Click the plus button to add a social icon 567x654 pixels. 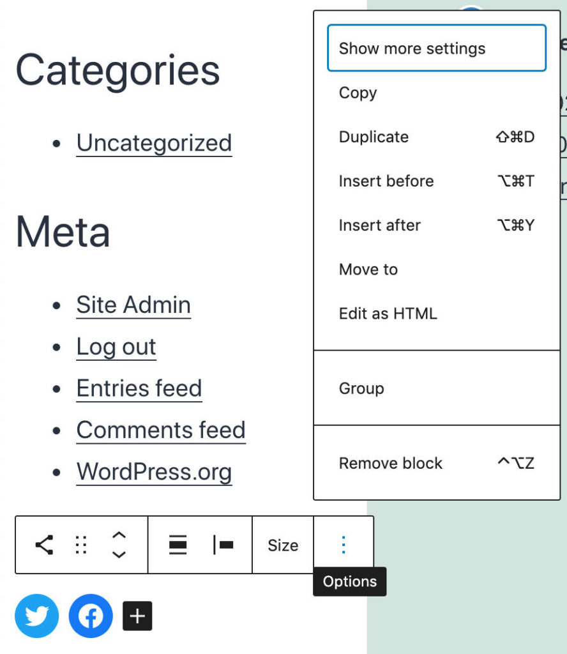(x=137, y=616)
